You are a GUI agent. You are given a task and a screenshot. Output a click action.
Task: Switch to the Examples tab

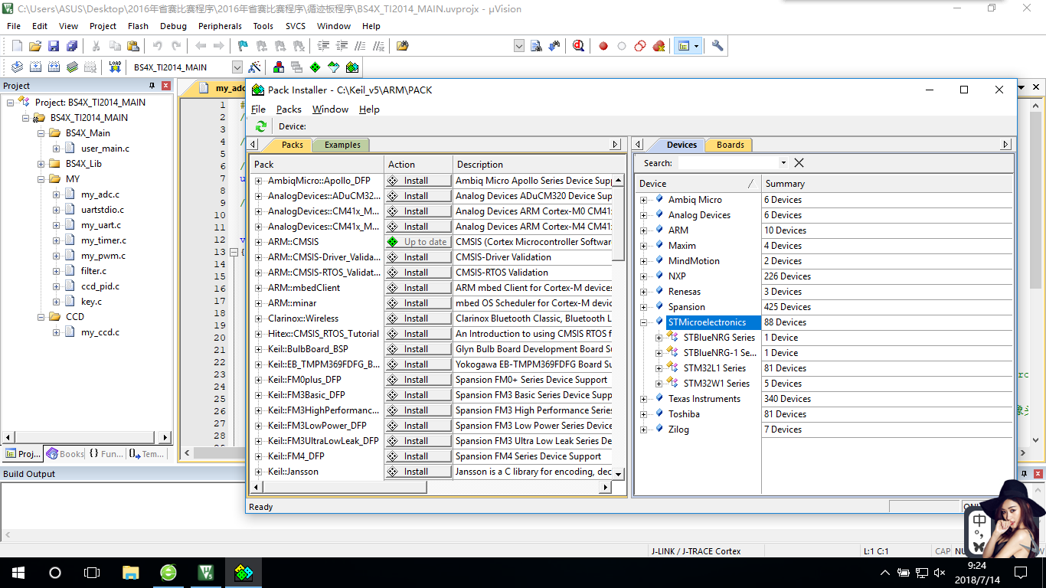click(342, 145)
